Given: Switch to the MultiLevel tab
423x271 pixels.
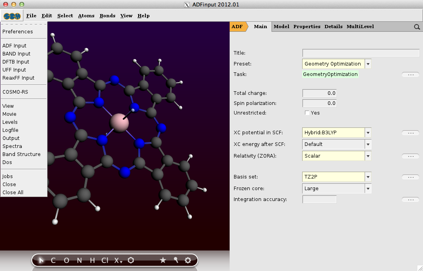Looking at the screenshot, I should coord(360,27).
